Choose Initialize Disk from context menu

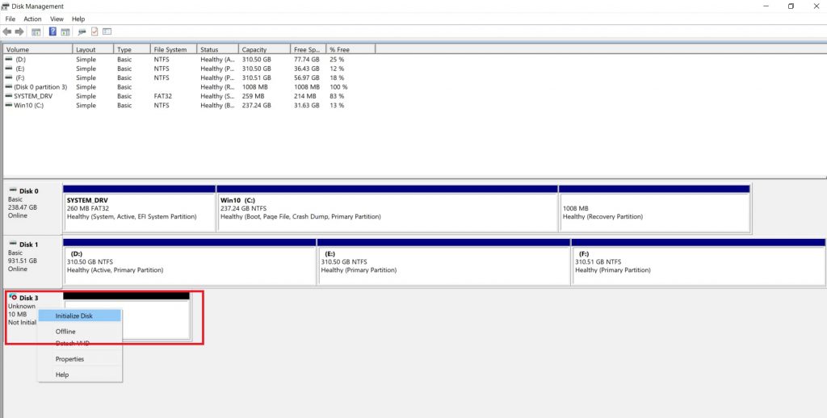coord(80,316)
